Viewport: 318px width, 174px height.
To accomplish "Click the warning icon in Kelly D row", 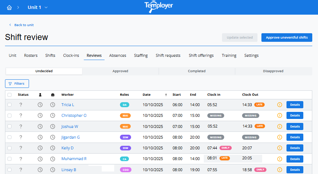I will click(280, 148).
